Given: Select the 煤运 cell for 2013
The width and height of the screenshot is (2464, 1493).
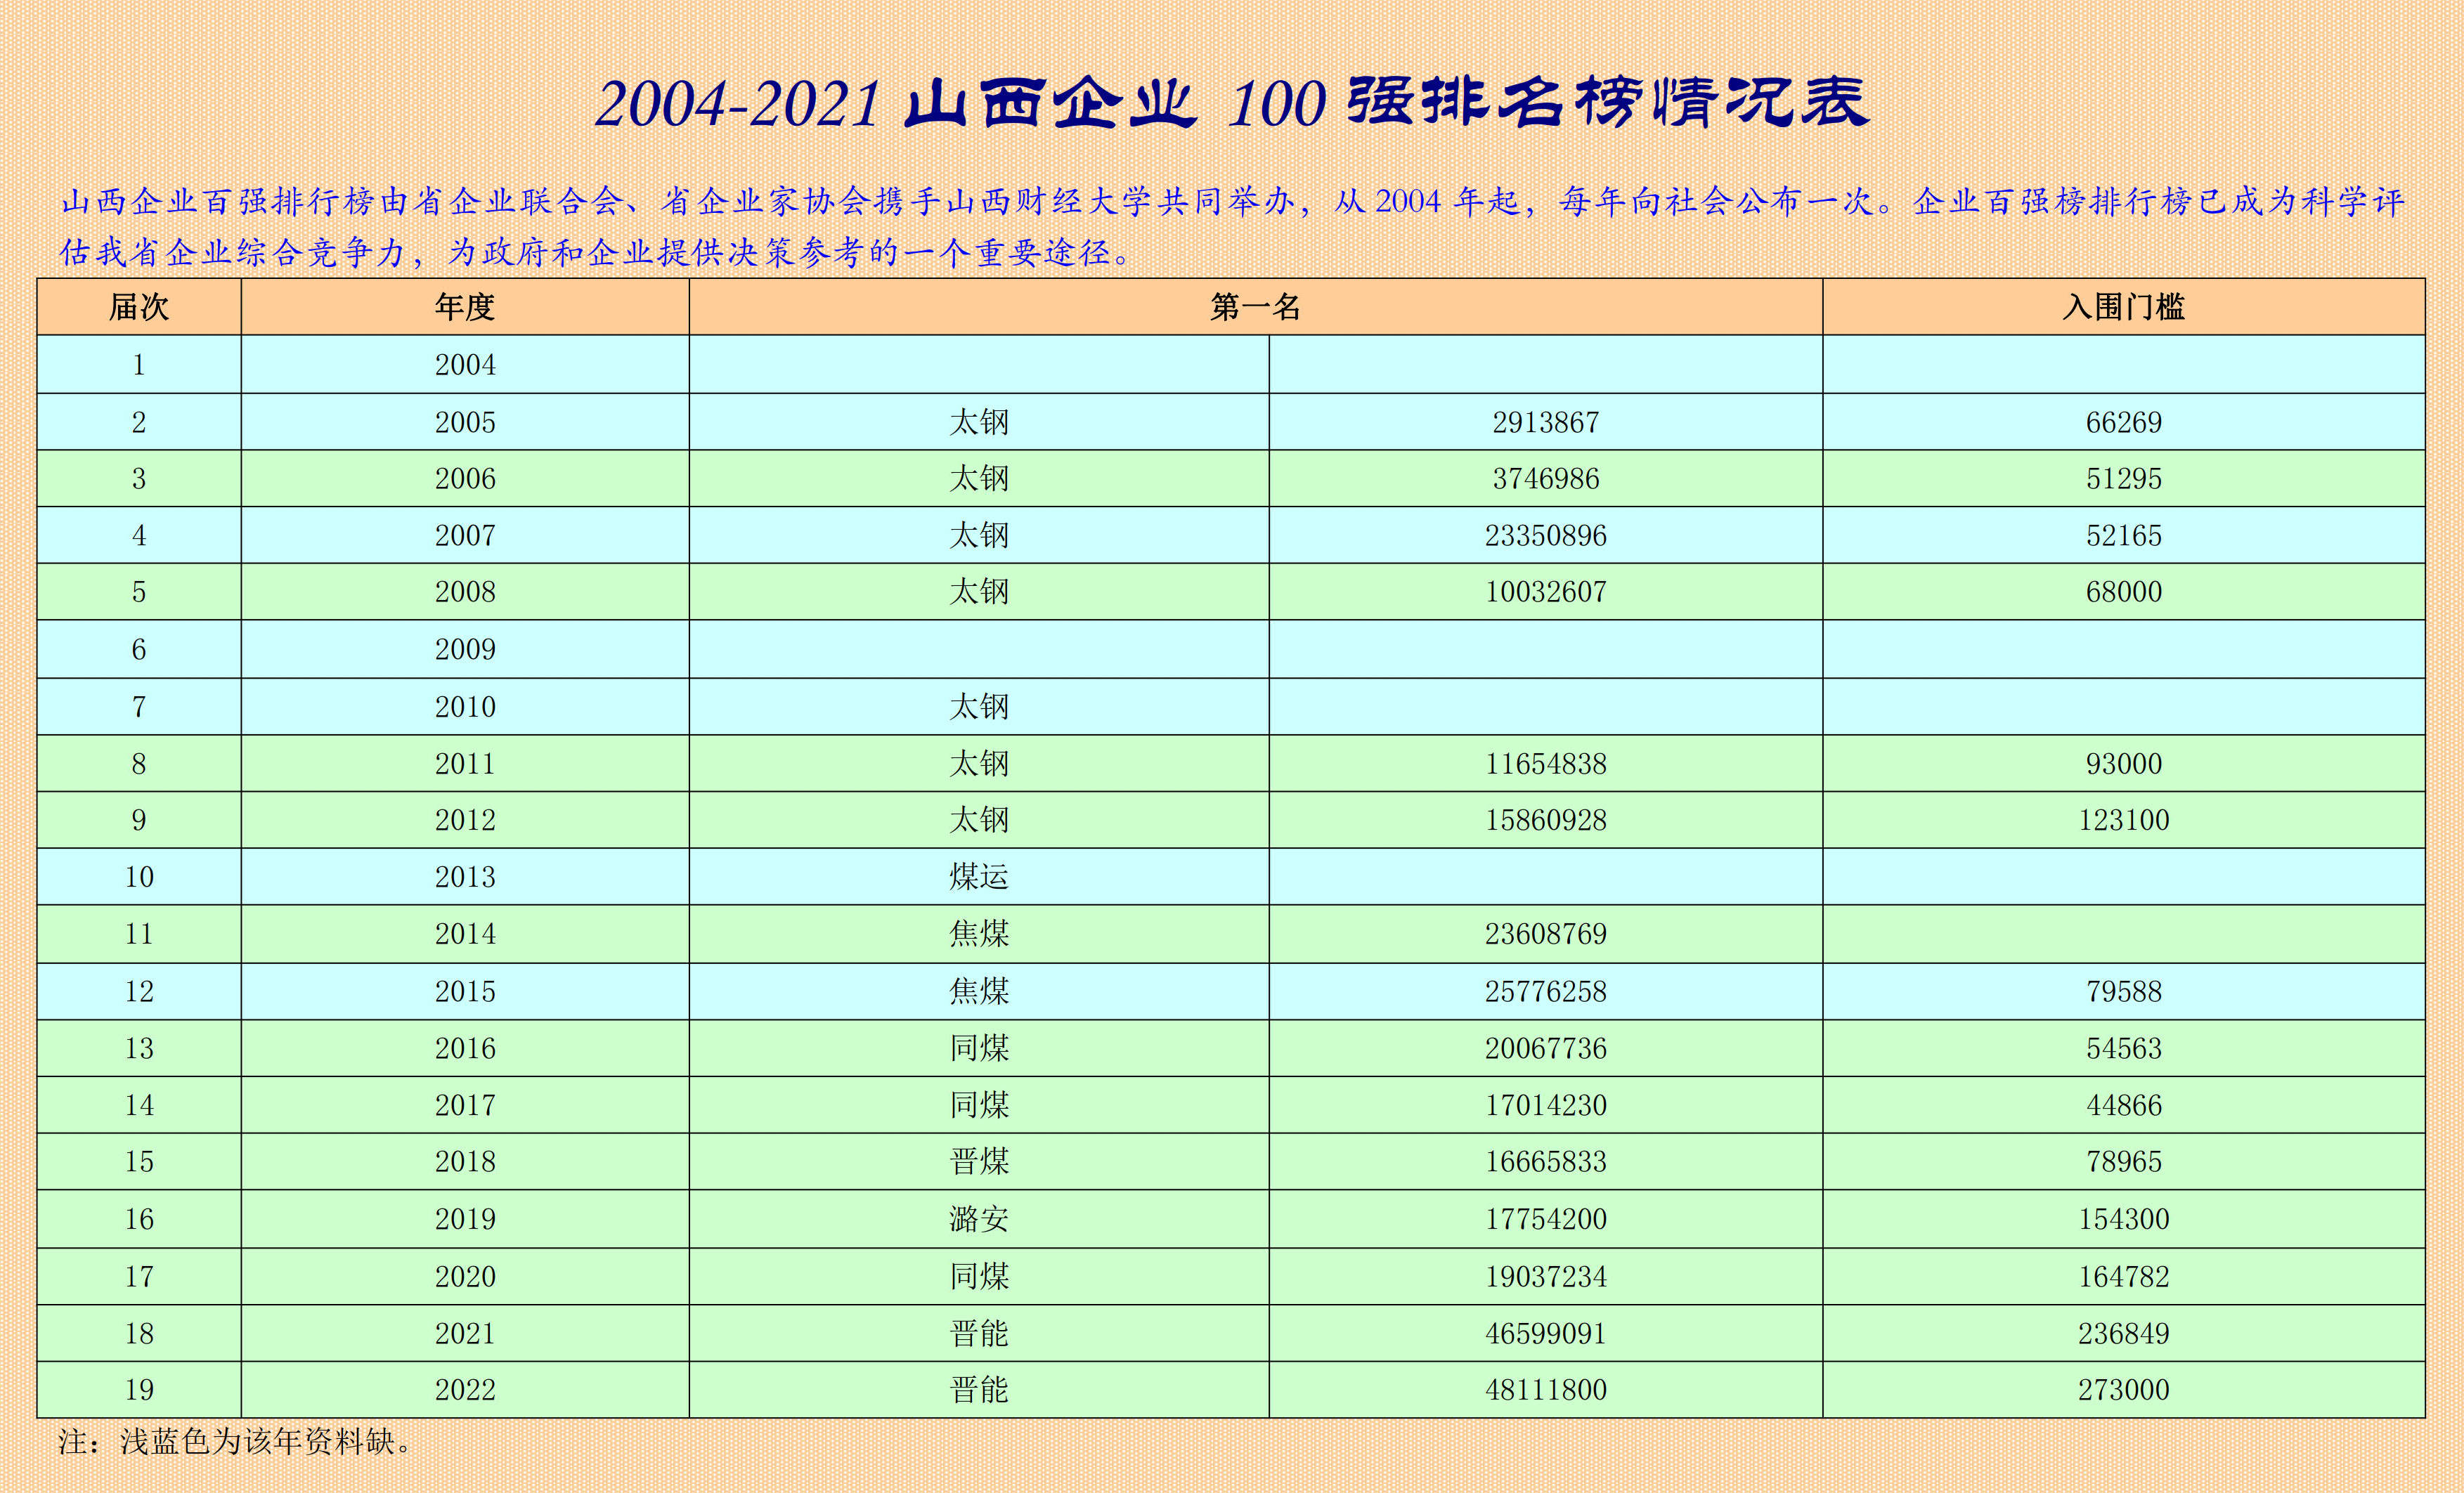Looking at the screenshot, I should (x=978, y=876).
